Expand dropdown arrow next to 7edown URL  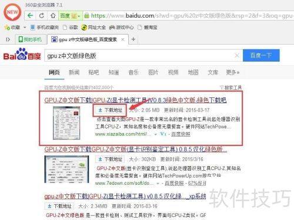point(158,184)
